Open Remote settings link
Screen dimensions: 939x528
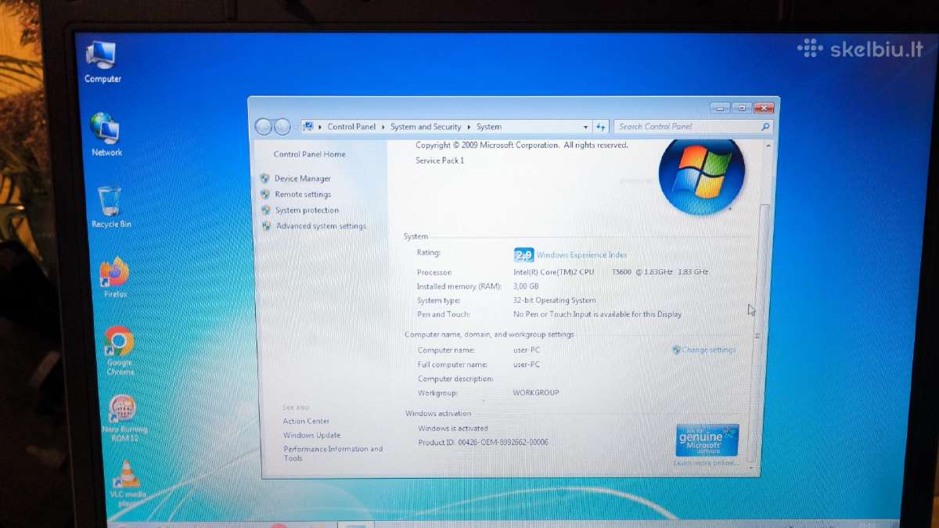[303, 194]
